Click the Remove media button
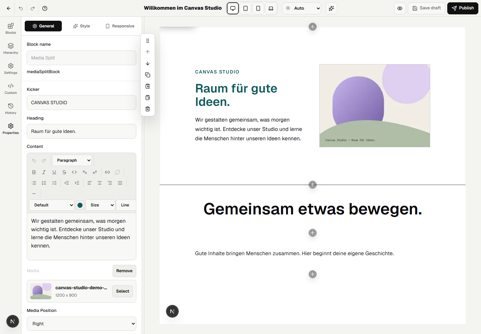The height and width of the screenshot is (334, 481). coord(124,271)
